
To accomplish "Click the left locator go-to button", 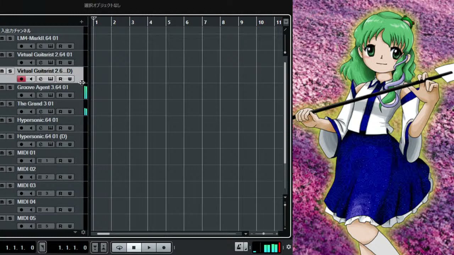I will pos(42,248).
